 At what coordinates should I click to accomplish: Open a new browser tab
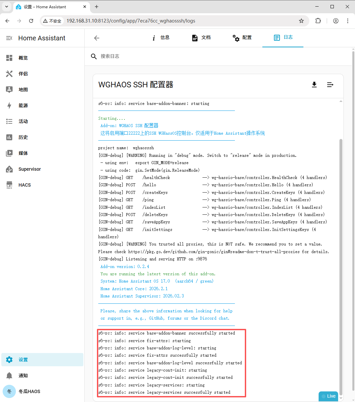click(x=97, y=7)
